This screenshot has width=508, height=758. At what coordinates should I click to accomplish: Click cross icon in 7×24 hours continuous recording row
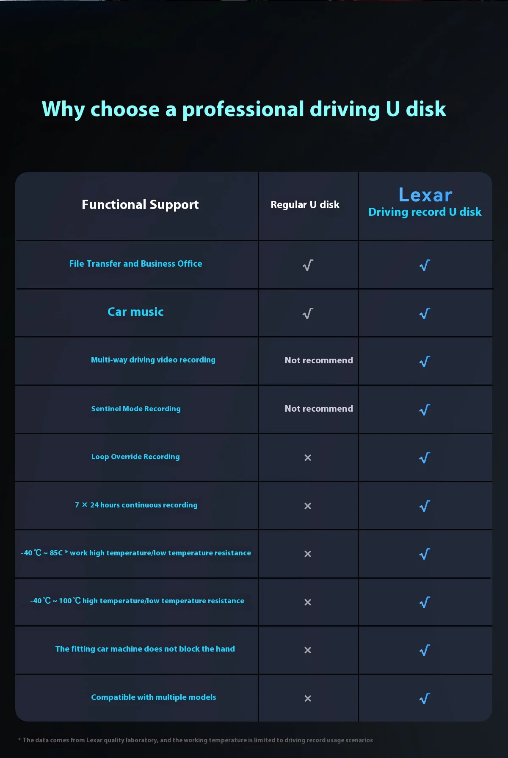(308, 506)
